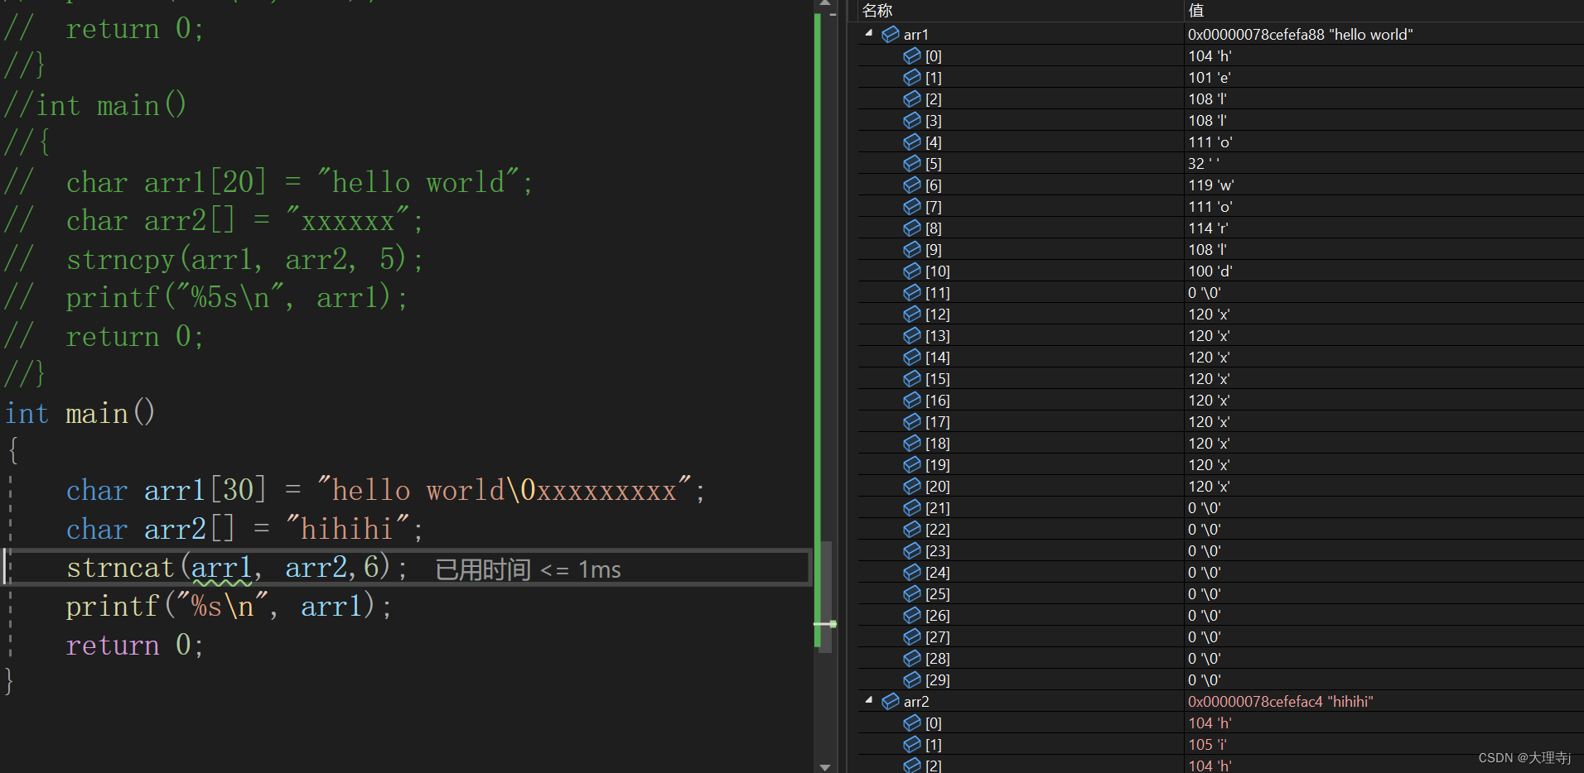
Task: Click the arr2 variable cube icon
Action: tap(891, 701)
